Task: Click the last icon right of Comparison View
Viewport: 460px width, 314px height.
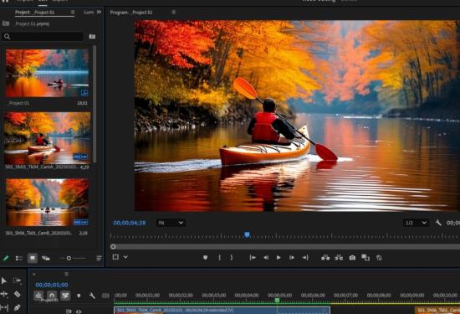Action: (x=379, y=258)
